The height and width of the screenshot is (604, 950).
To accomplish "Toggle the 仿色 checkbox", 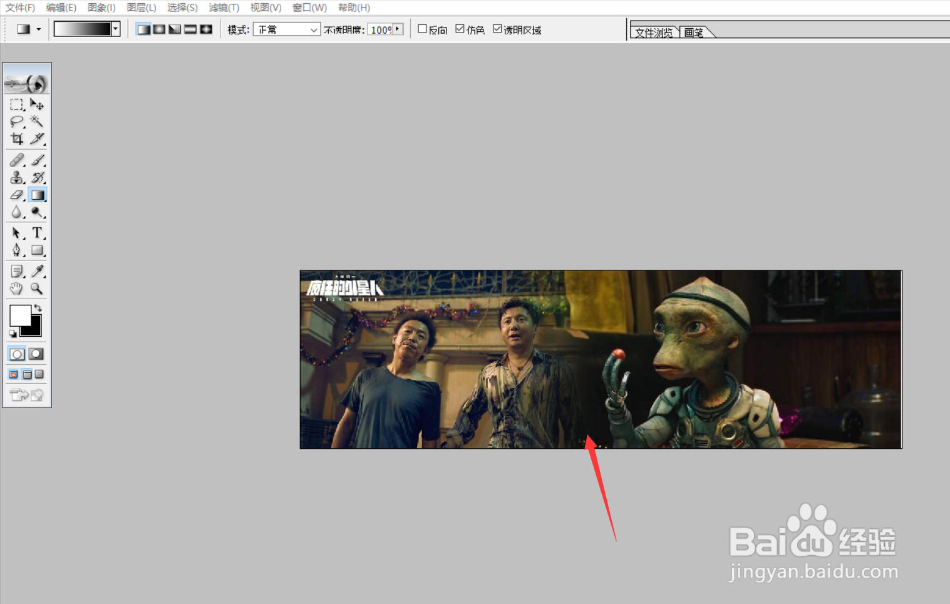I will tap(460, 29).
